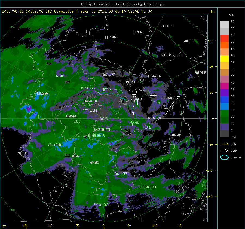The image size is (245, 229).
Task: Click the 24SR yellow arrow legend icon
Action: (x=224, y=144)
